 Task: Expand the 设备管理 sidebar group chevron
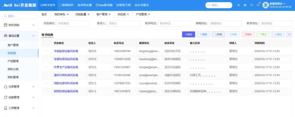pos(33,97)
